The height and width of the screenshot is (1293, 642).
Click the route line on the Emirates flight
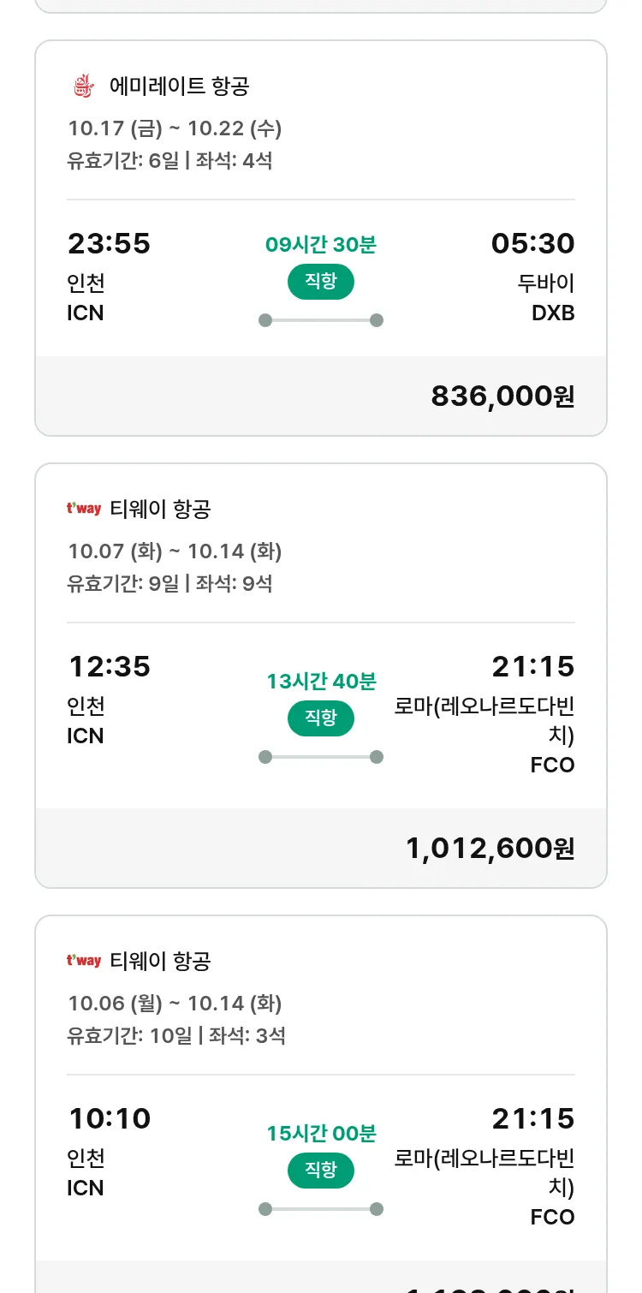(321, 320)
